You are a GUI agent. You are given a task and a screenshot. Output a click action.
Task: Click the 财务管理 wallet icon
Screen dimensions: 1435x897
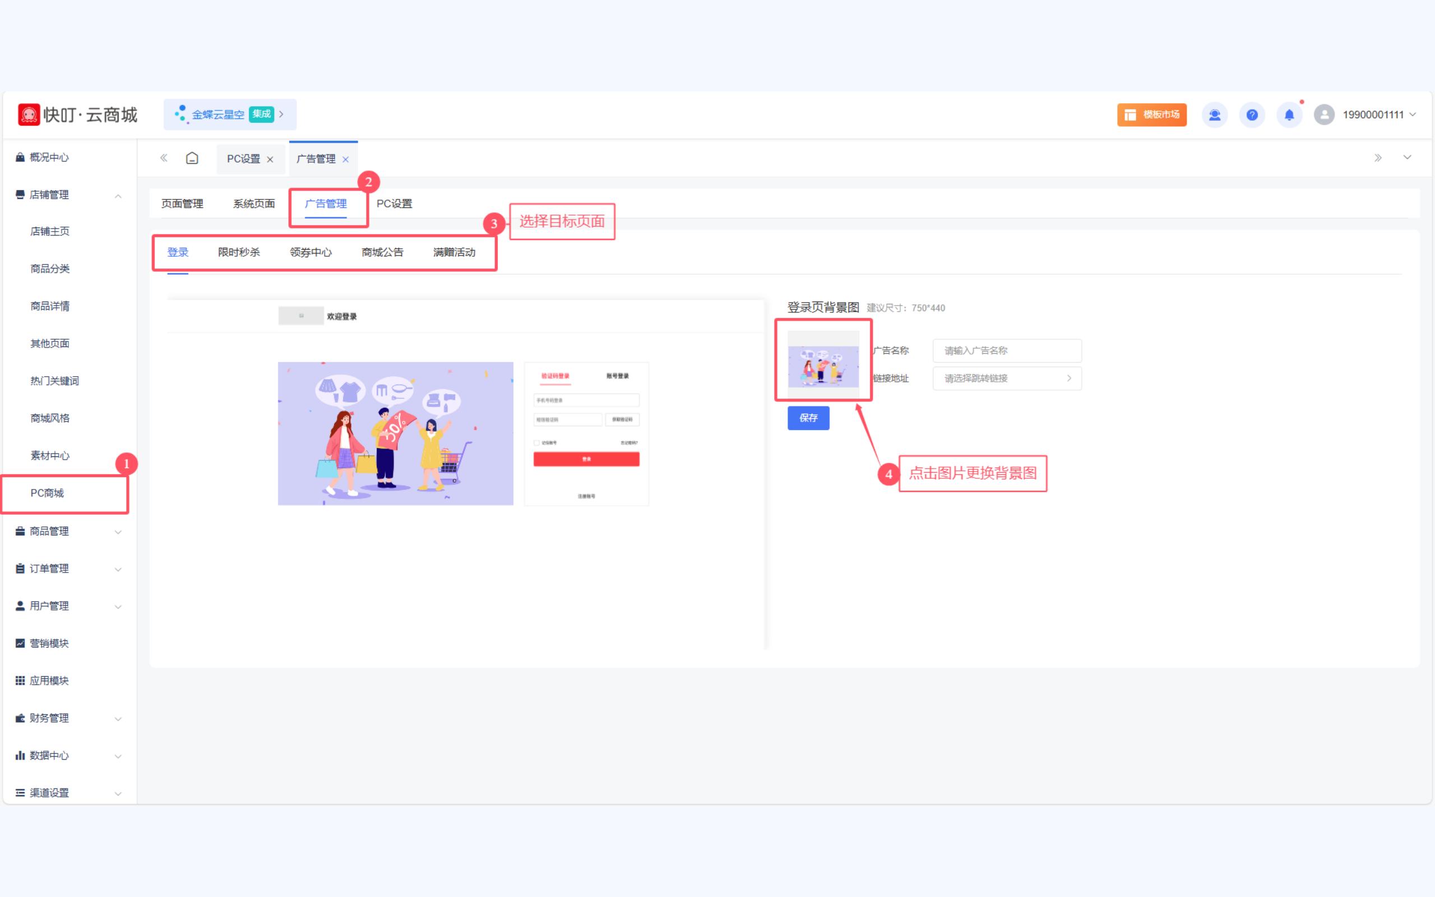pos(20,718)
